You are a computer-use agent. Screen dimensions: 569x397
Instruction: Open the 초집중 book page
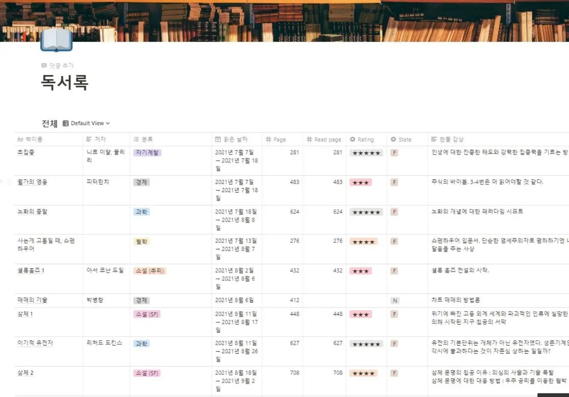26,153
